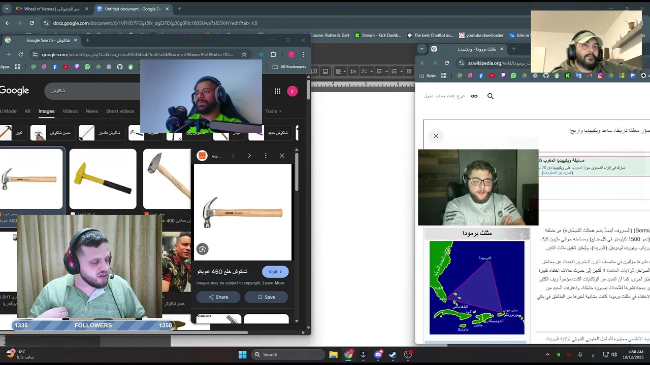Bookmark the Google search page with star icon
The width and height of the screenshot is (650, 365).
[x=244, y=54]
